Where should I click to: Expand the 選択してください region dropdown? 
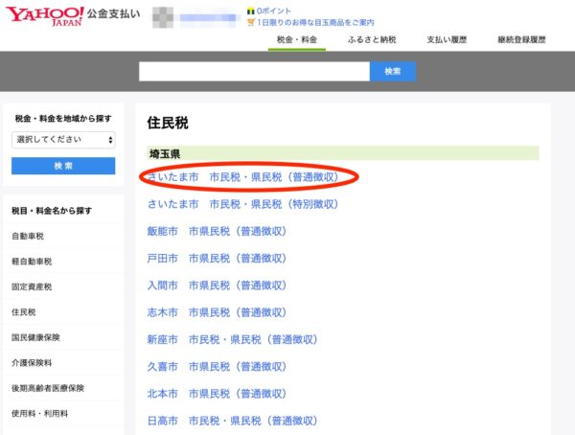click(x=63, y=140)
